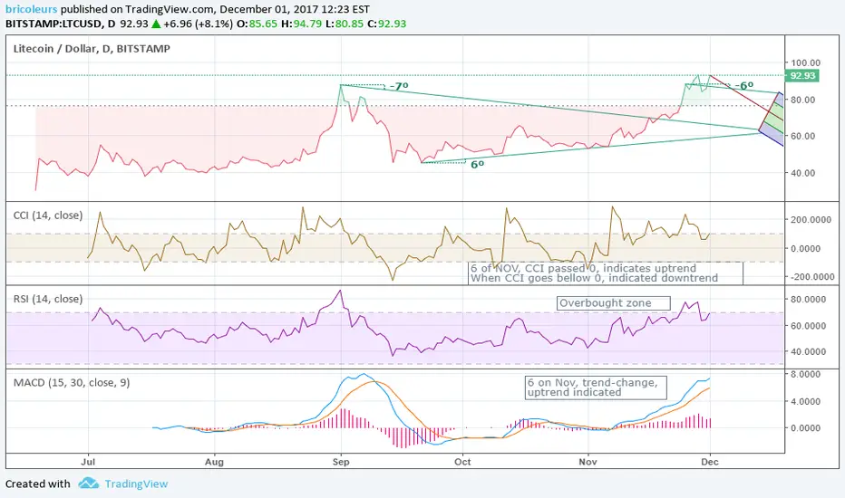The height and width of the screenshot is (498, 845).
Task: Click the Nov date axis label
Action: click(588, 462)
